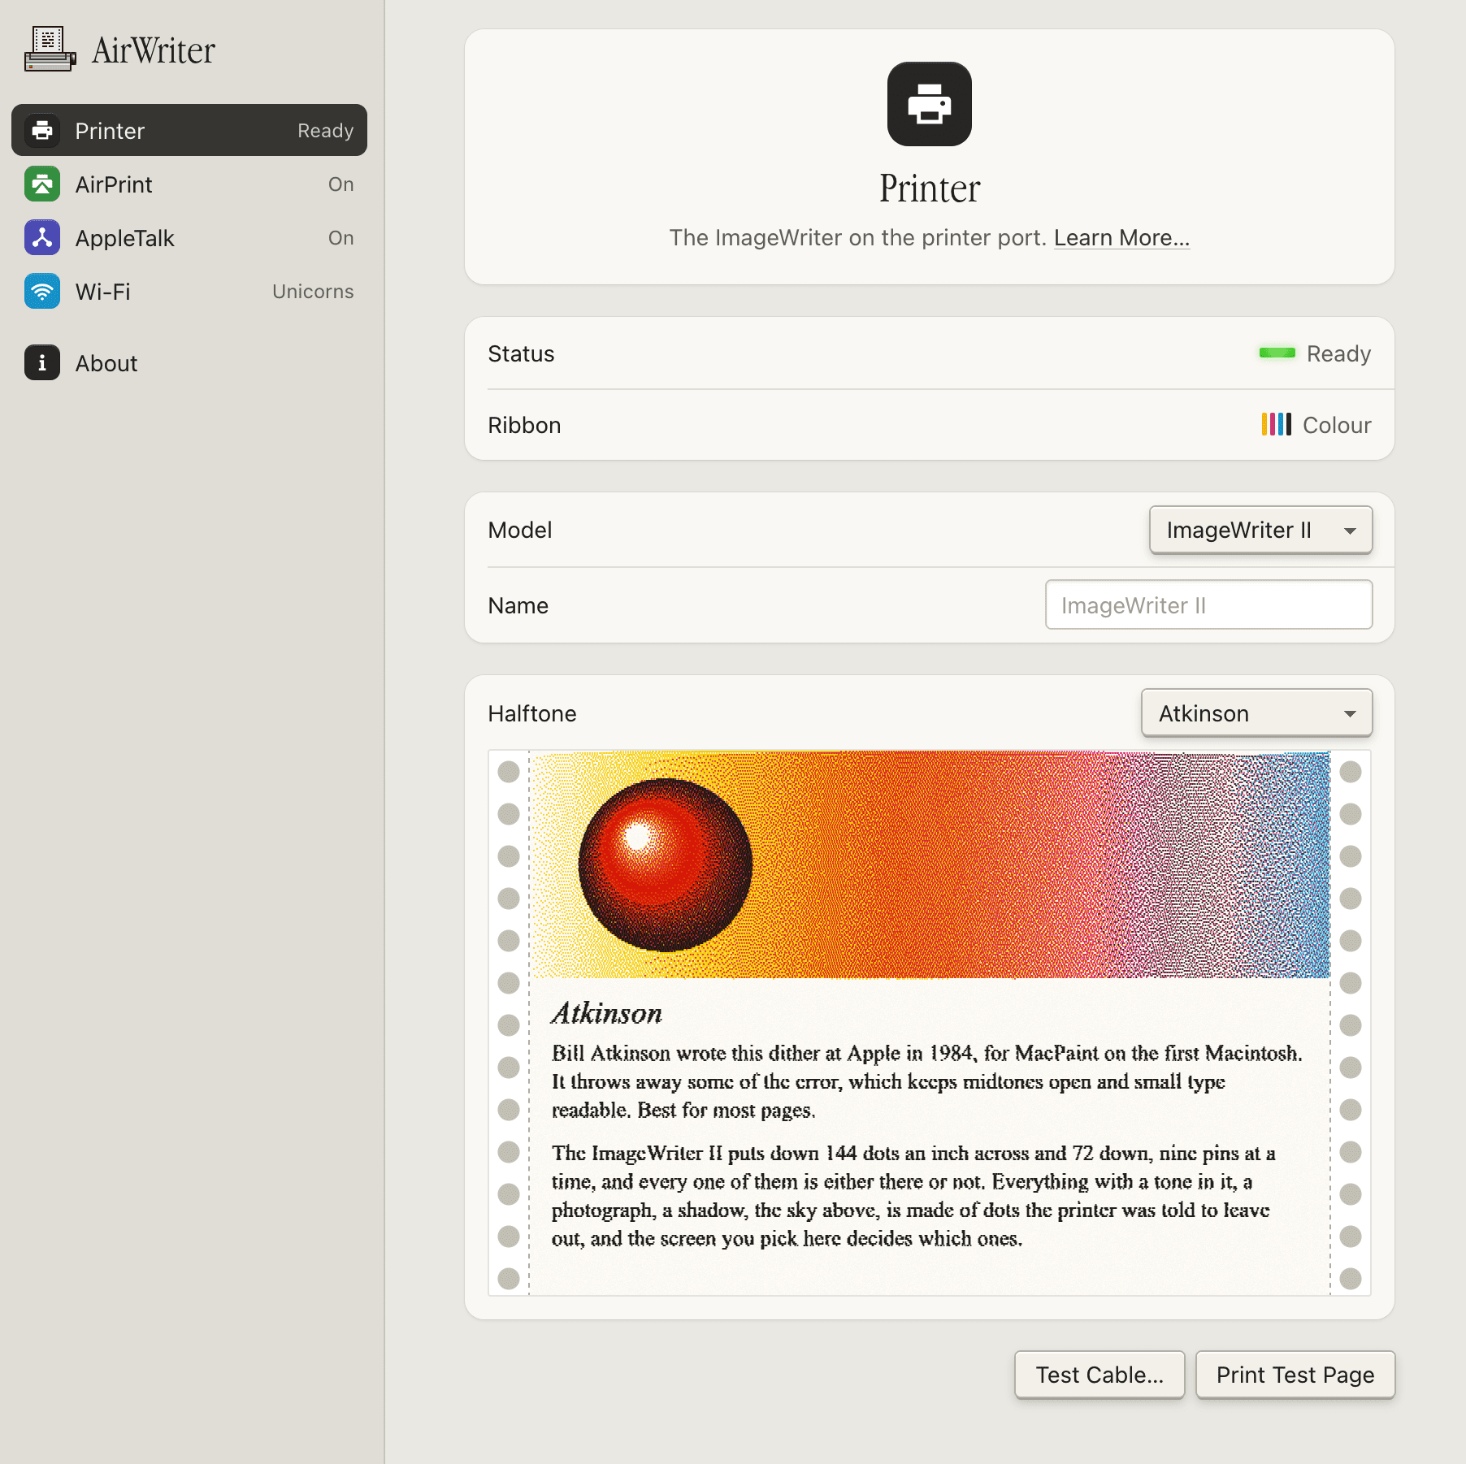Click the 'Ready' status text in sidebar
This screenshot has height=1464, width=1466.
325,130
